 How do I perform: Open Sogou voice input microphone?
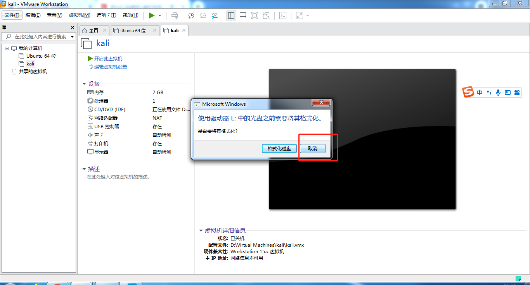point(498,93)
